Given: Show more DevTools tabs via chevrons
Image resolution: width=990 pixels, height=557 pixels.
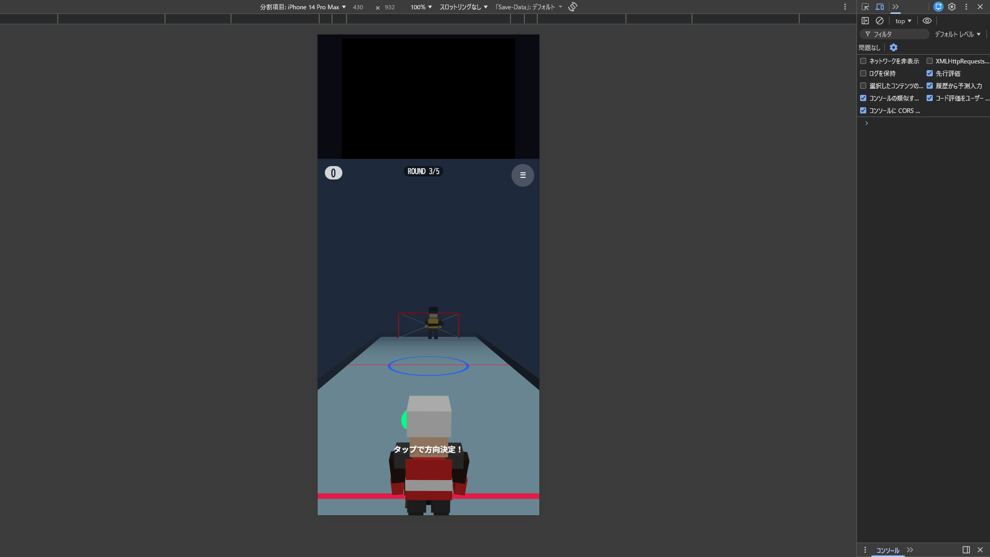Looking at the screenshot, I should [896, 7].
